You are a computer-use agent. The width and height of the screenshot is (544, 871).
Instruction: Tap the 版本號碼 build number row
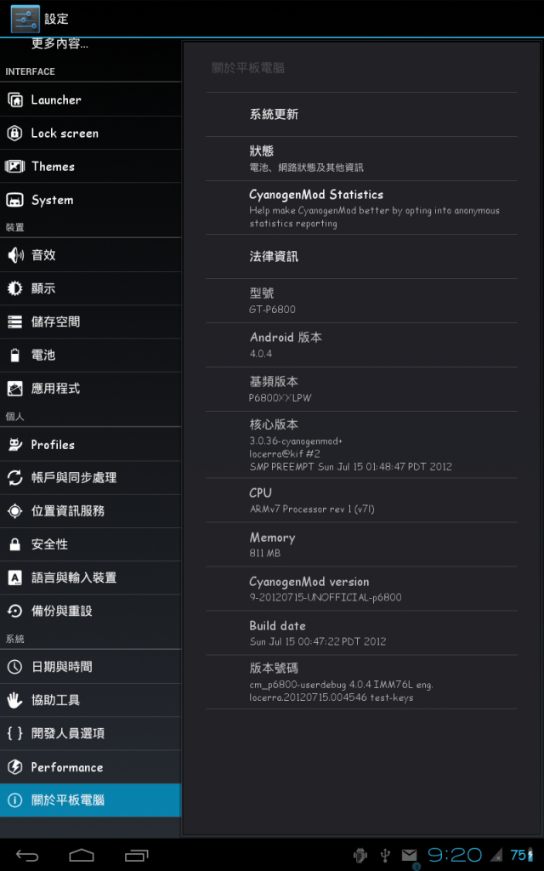(x=361, y=682)
